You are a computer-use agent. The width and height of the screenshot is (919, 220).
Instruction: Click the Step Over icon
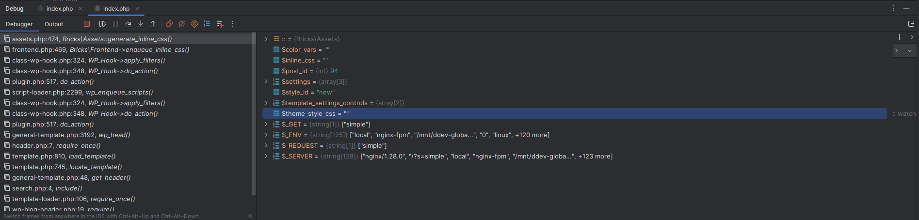128,24
